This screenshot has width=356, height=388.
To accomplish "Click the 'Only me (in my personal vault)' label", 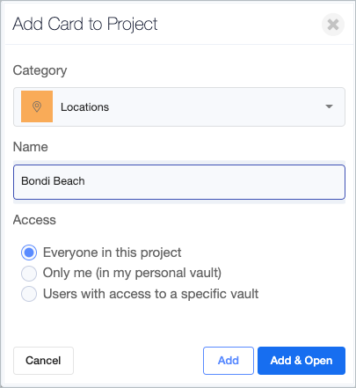I will 132,273.
